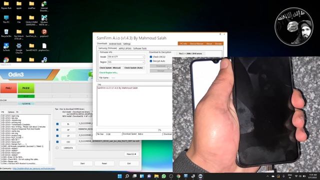Click inside SamFirm log text area
320x180 pixels.
(134, 106)
